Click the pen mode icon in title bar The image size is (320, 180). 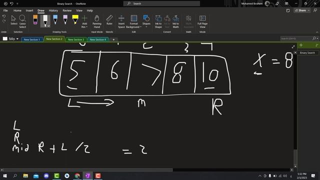coord(277,3)
